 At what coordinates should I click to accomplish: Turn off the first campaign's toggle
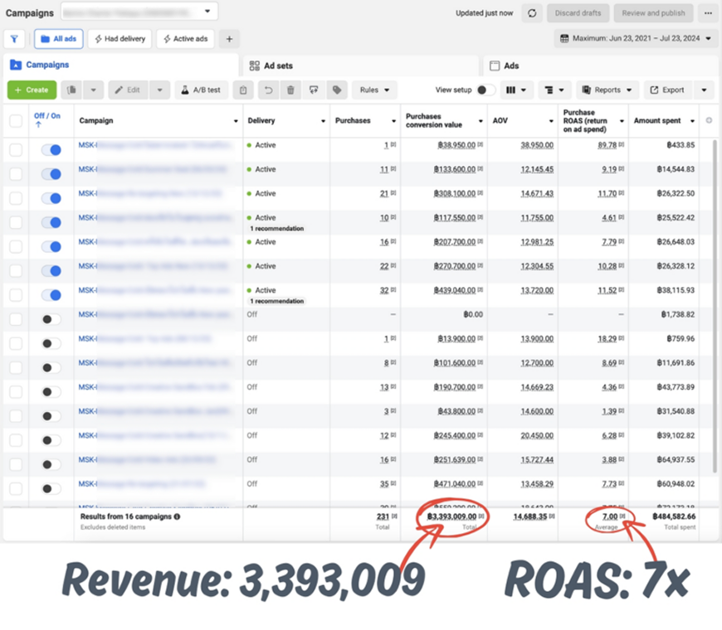click(x=51, y=150)
